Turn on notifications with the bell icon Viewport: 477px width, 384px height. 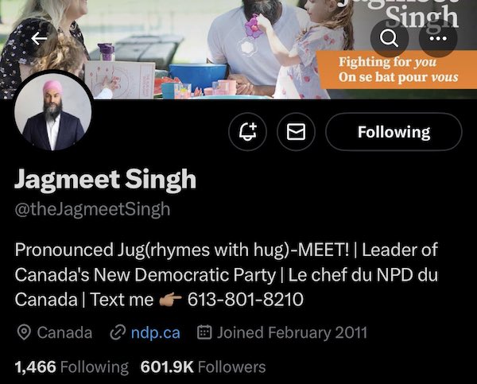click(247, 132)
